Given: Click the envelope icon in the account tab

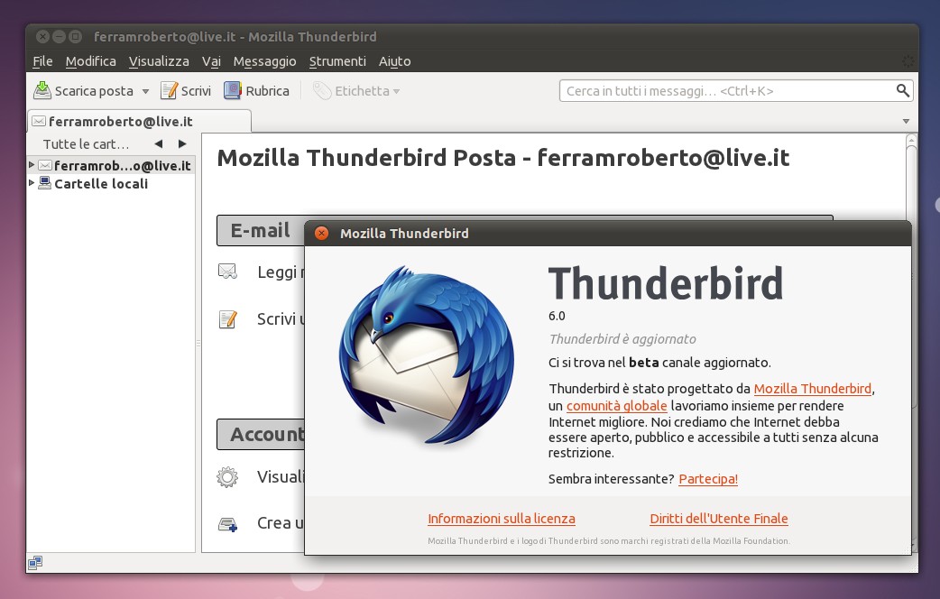Looking at the screenshot, I should (39, 121).
